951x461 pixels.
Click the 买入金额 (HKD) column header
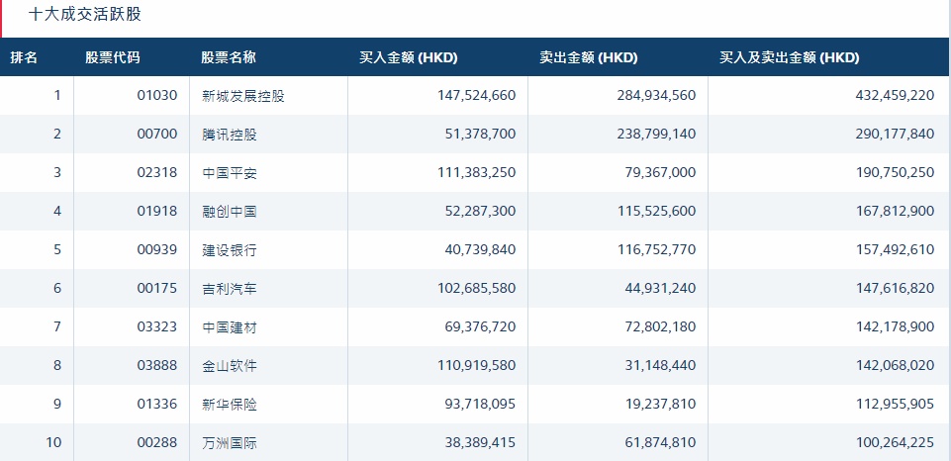[408, 57]
